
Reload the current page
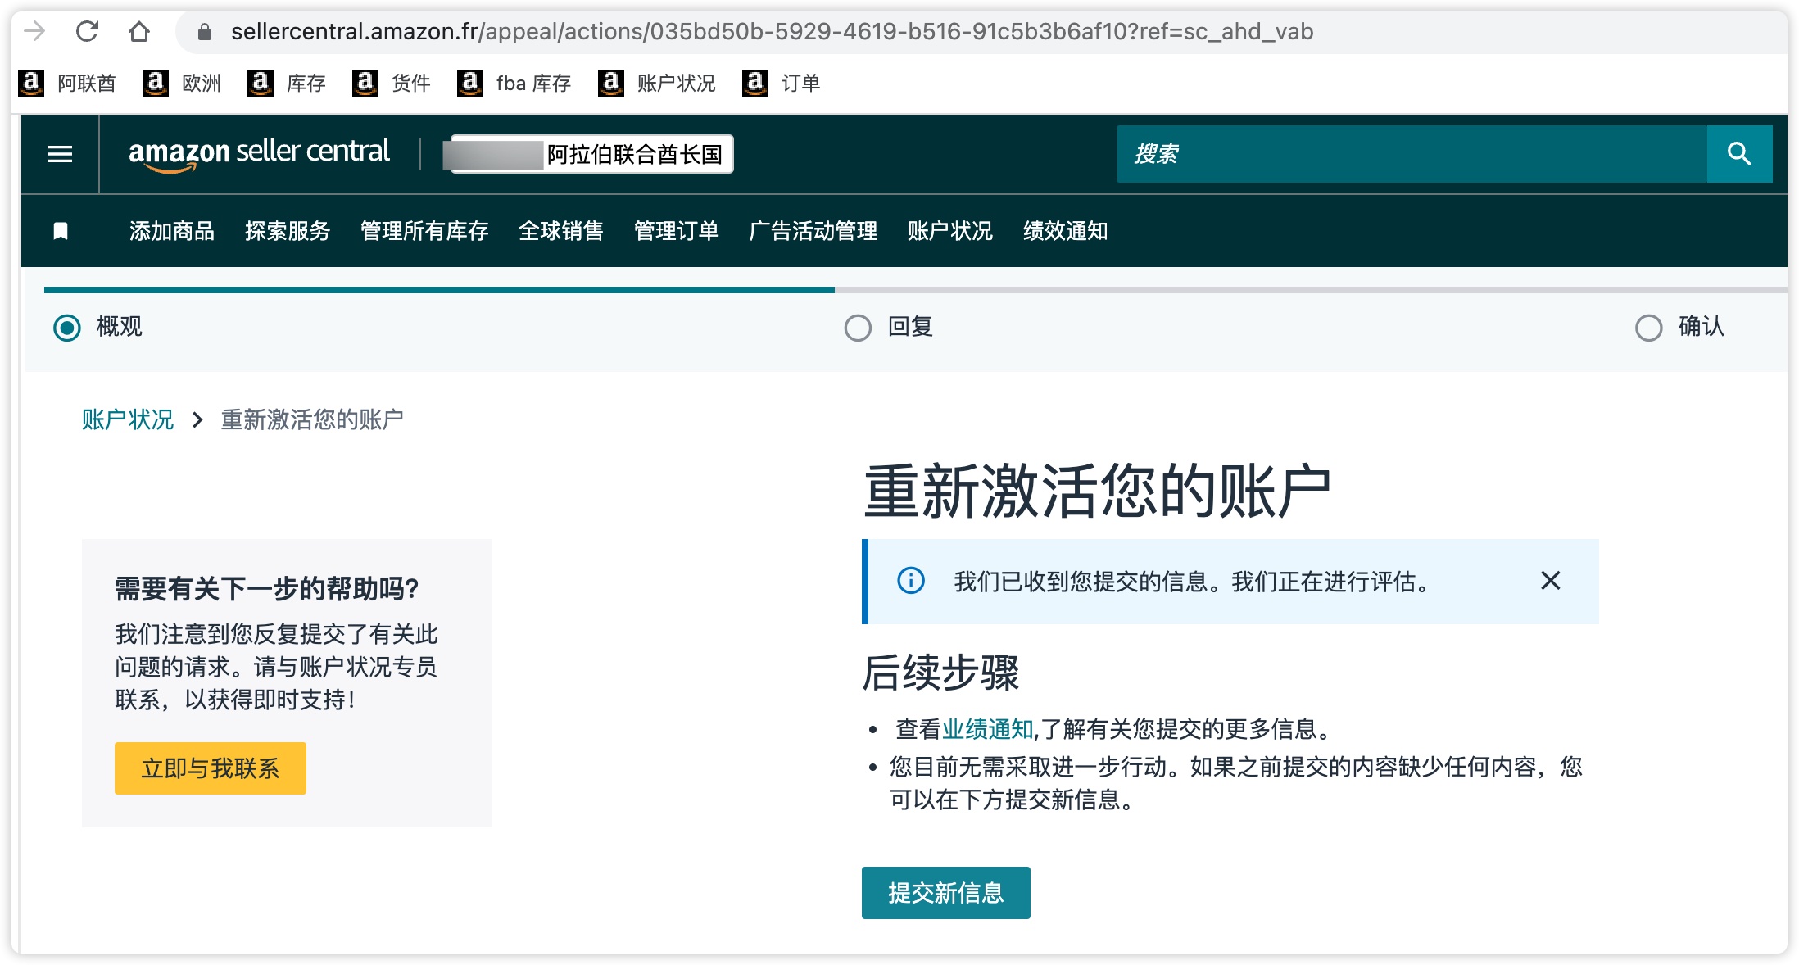(x=86, y=31)
